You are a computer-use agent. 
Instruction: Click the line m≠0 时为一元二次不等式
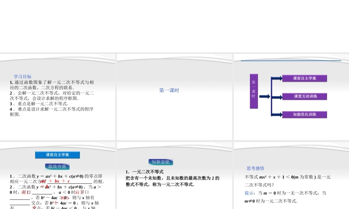click(x=271, y=201)
